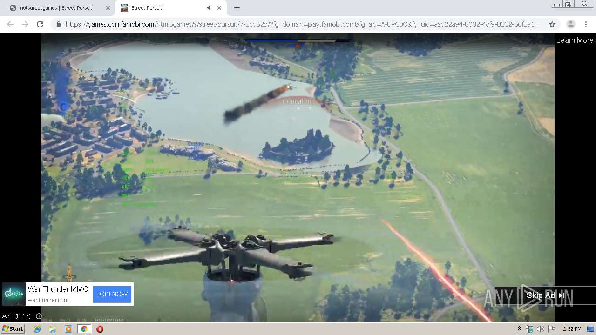Image resolution: width=596 pixels, height=335 pixels.
Task: Open the red Opera taskbar icon
Action: tap(100, 329)
